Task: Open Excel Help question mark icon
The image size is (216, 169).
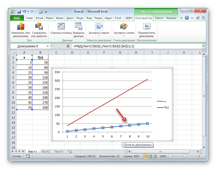Action: click(x=187, y=18)
